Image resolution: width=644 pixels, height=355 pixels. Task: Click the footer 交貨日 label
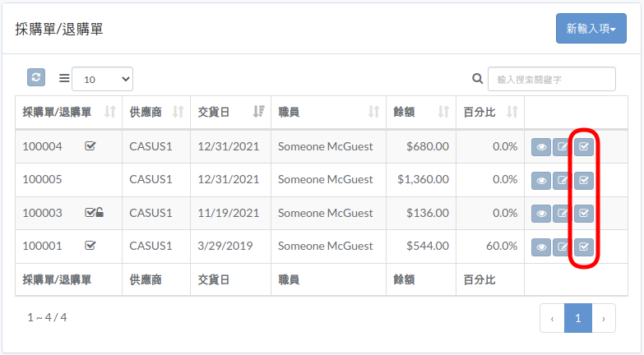[x=214, y=280]
